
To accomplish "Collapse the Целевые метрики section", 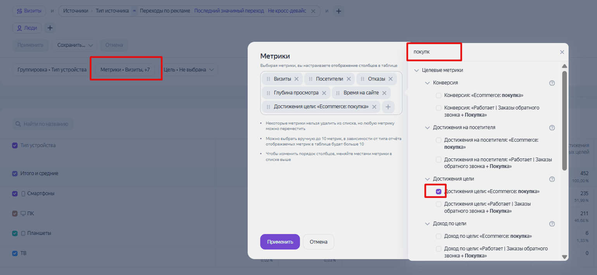I will tap(417, 70).
